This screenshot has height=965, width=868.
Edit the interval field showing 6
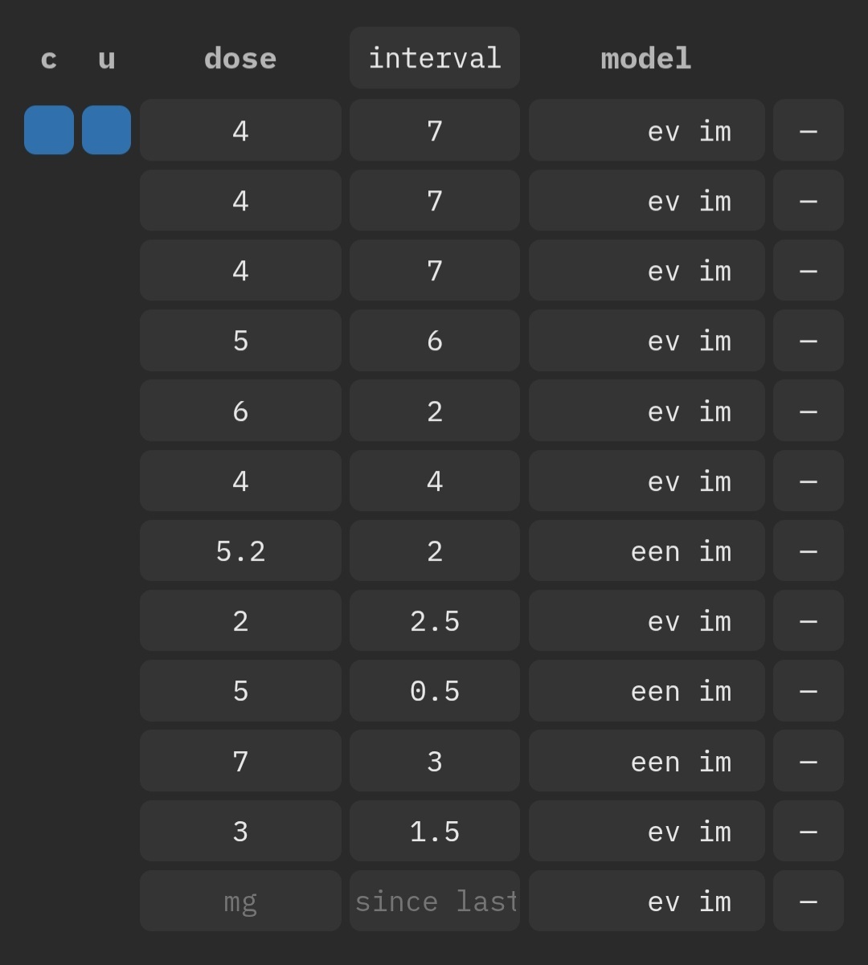(434, 341)
